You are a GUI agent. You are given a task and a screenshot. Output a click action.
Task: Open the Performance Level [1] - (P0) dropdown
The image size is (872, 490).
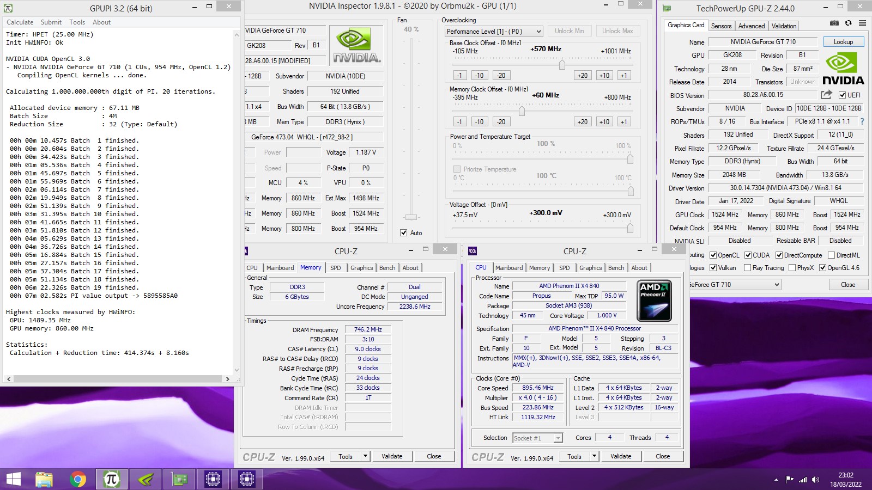coord(494,32)
